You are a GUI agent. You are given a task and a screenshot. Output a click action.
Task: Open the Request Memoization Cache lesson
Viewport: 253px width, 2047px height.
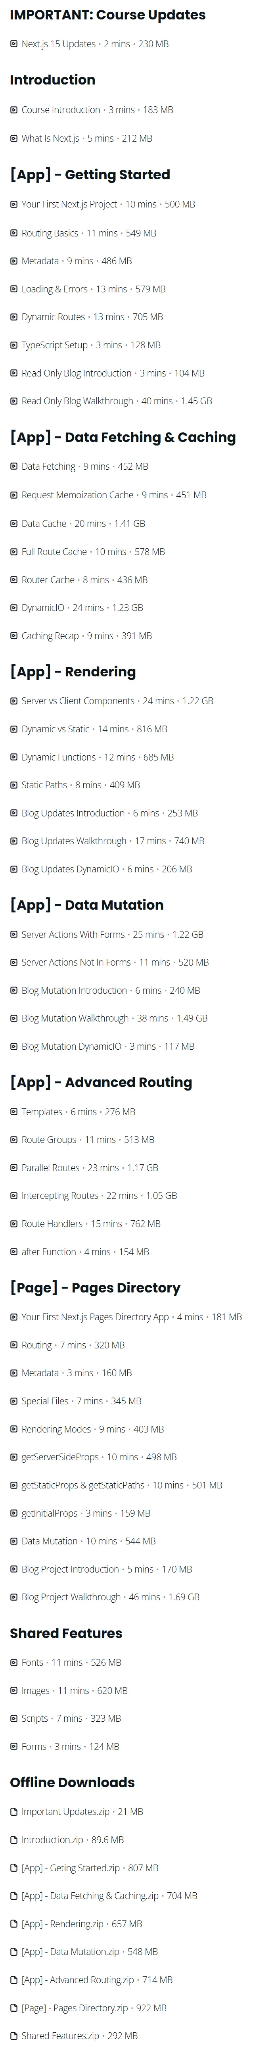(x=108, y=495)
